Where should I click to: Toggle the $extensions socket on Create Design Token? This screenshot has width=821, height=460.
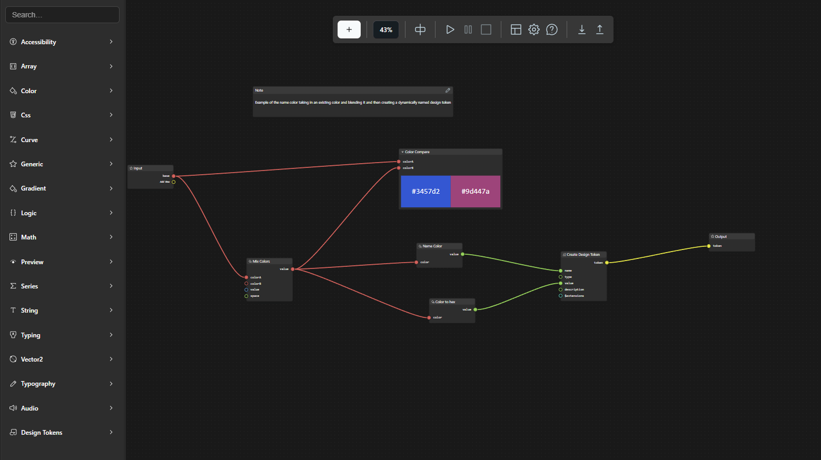(559, 296)
